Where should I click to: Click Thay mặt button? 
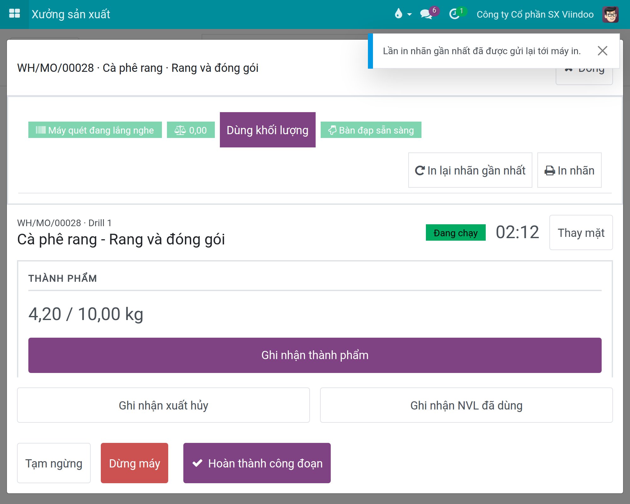(581, 232)
